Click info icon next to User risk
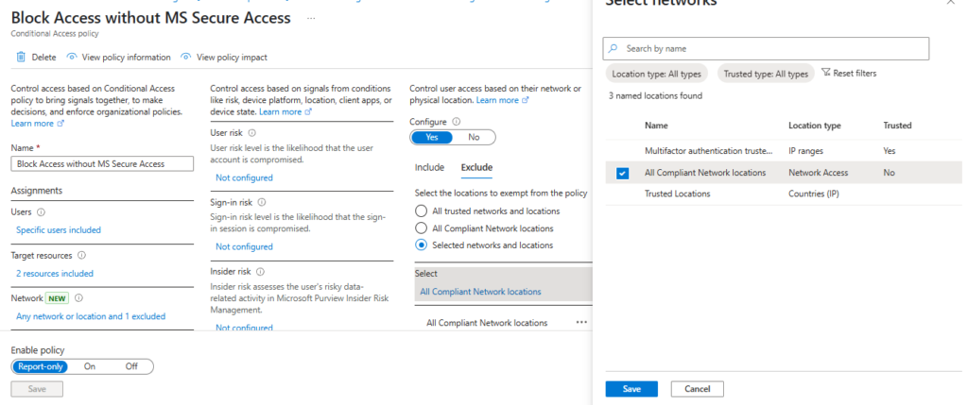 pos(251,132)
